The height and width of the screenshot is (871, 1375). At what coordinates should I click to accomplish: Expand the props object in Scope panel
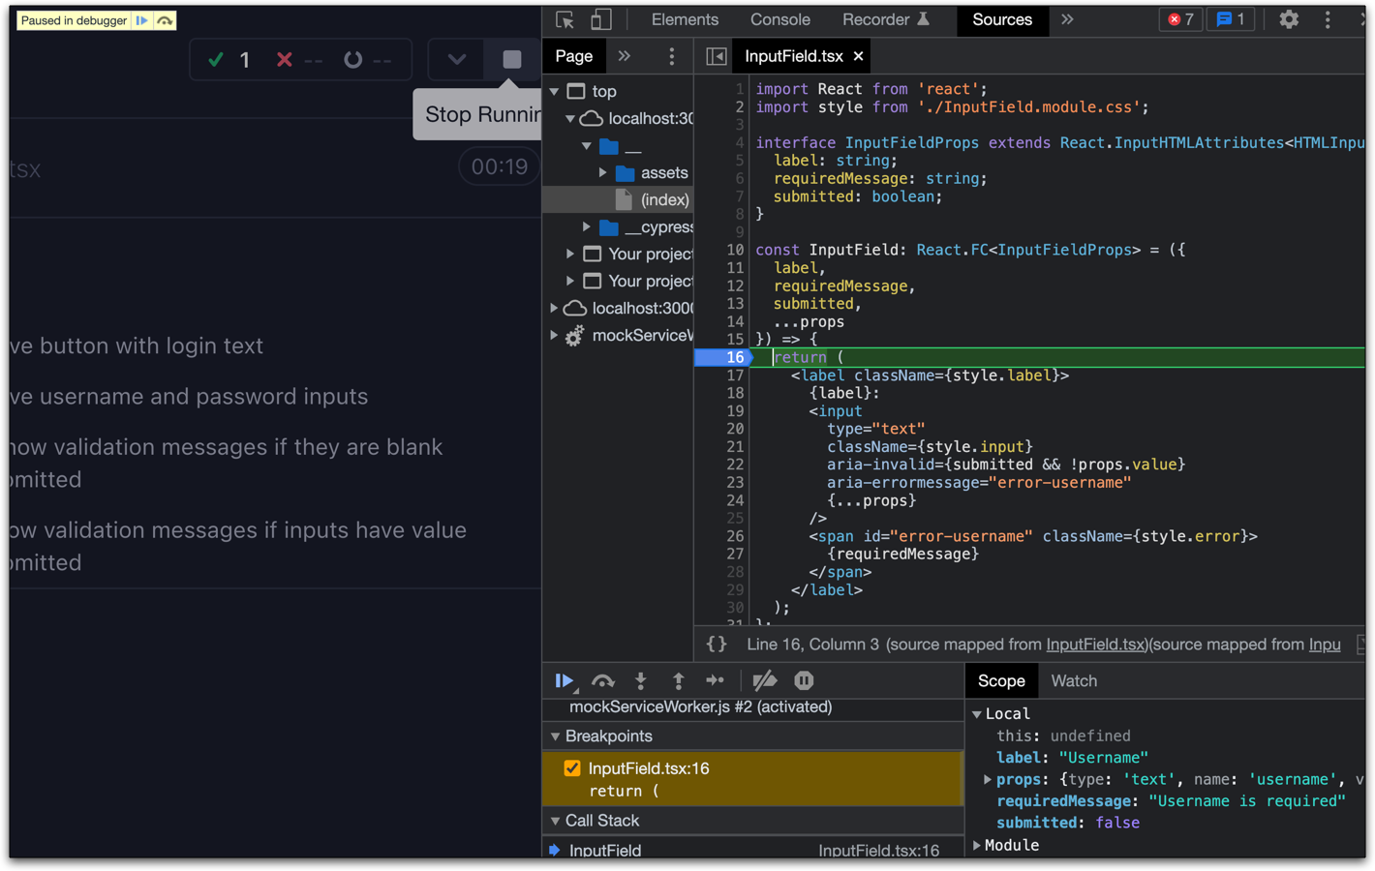point(987,779)
